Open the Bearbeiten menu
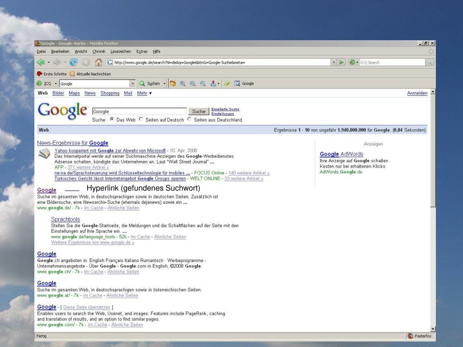The height and width of the screenshot is (347, 463). 60,52
